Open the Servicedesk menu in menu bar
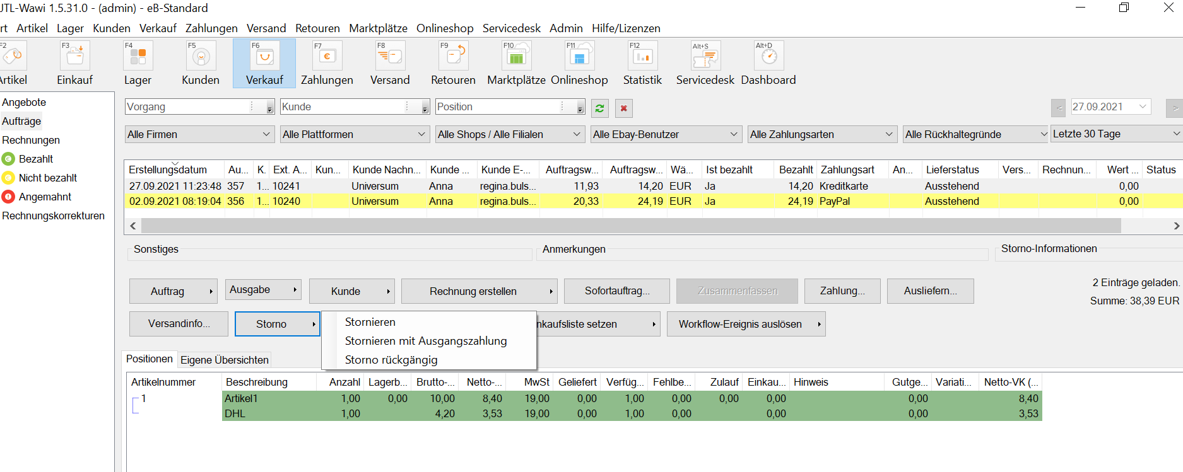 click(511, 28)
